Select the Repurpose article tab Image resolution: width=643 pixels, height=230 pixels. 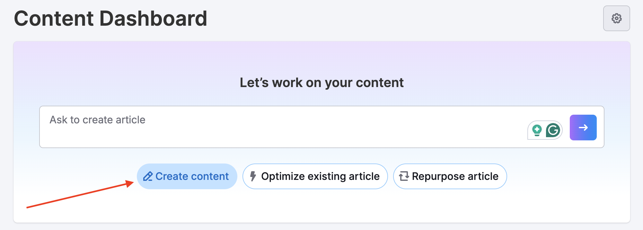tap(449, 176)
